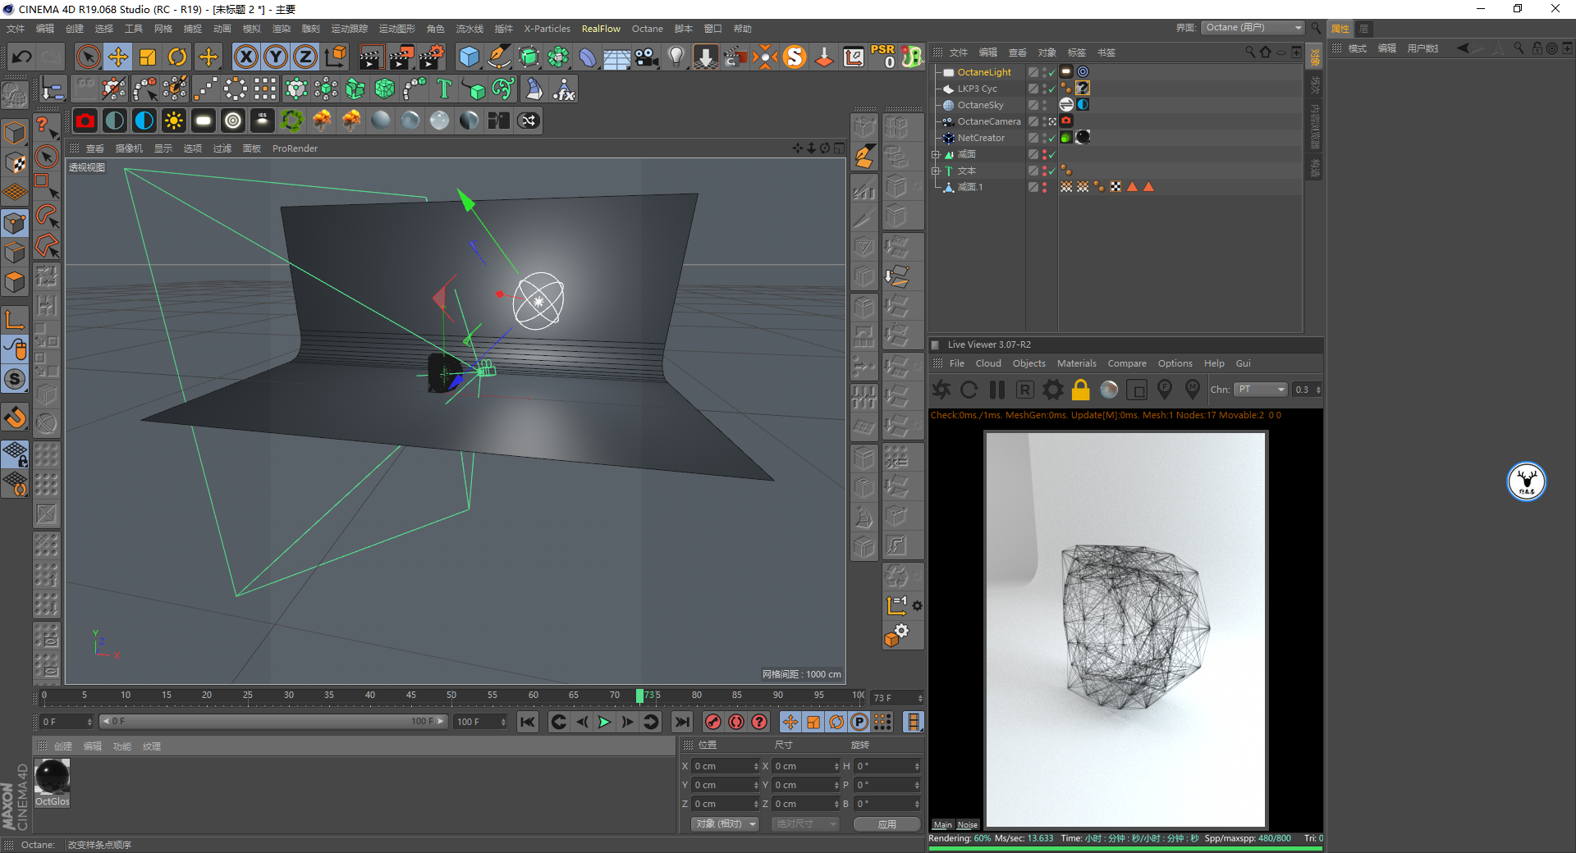Screen dimensions: 1576x853
Task: Add a Cube primitive object
Action: (x=469, y=57)
